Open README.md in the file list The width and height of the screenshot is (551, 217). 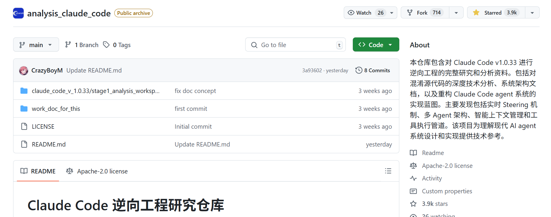[49, 144]
